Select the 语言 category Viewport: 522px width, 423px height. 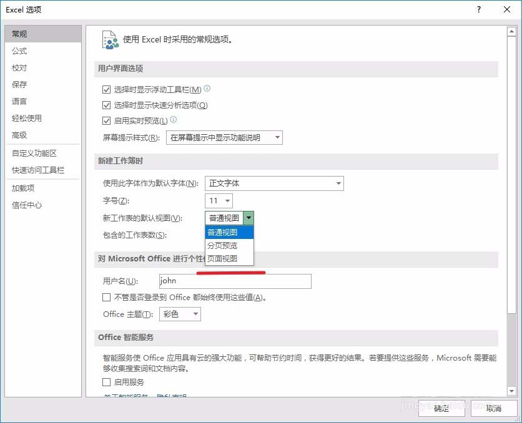click(x=43, y=101)
